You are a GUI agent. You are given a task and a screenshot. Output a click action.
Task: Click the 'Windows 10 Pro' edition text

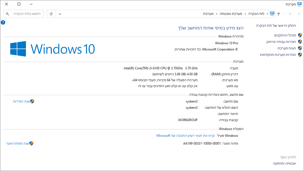tap(226, 43)
